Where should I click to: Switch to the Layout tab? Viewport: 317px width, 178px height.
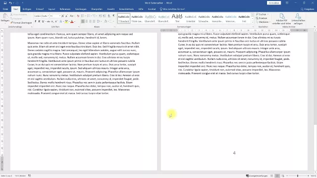click(x=52, y=9)
